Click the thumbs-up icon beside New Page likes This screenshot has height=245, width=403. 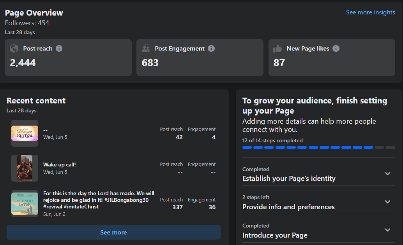[278, 49]
